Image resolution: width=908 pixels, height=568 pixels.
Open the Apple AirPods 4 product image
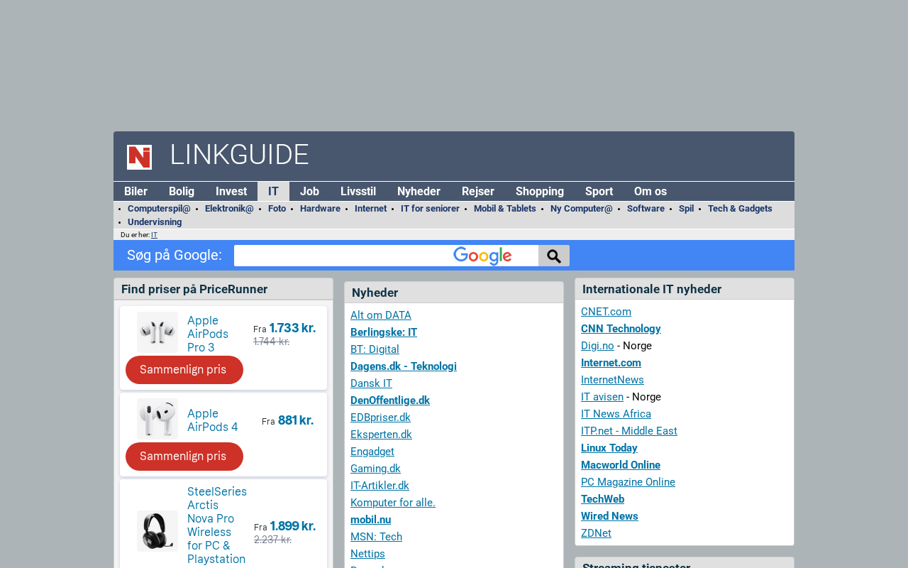pyautogui.click(x=157, y=419)
